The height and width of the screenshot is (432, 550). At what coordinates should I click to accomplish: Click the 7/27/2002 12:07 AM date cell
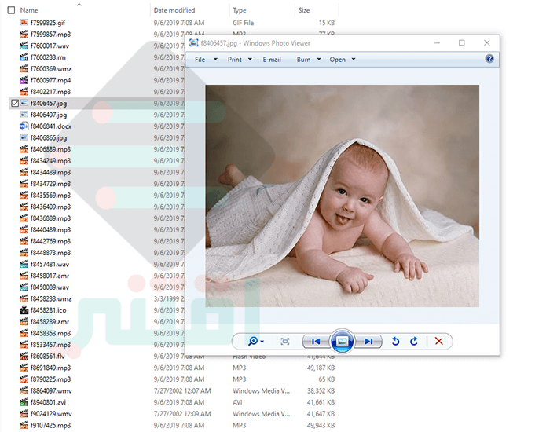pyautogui.click(x=182, y=390)
